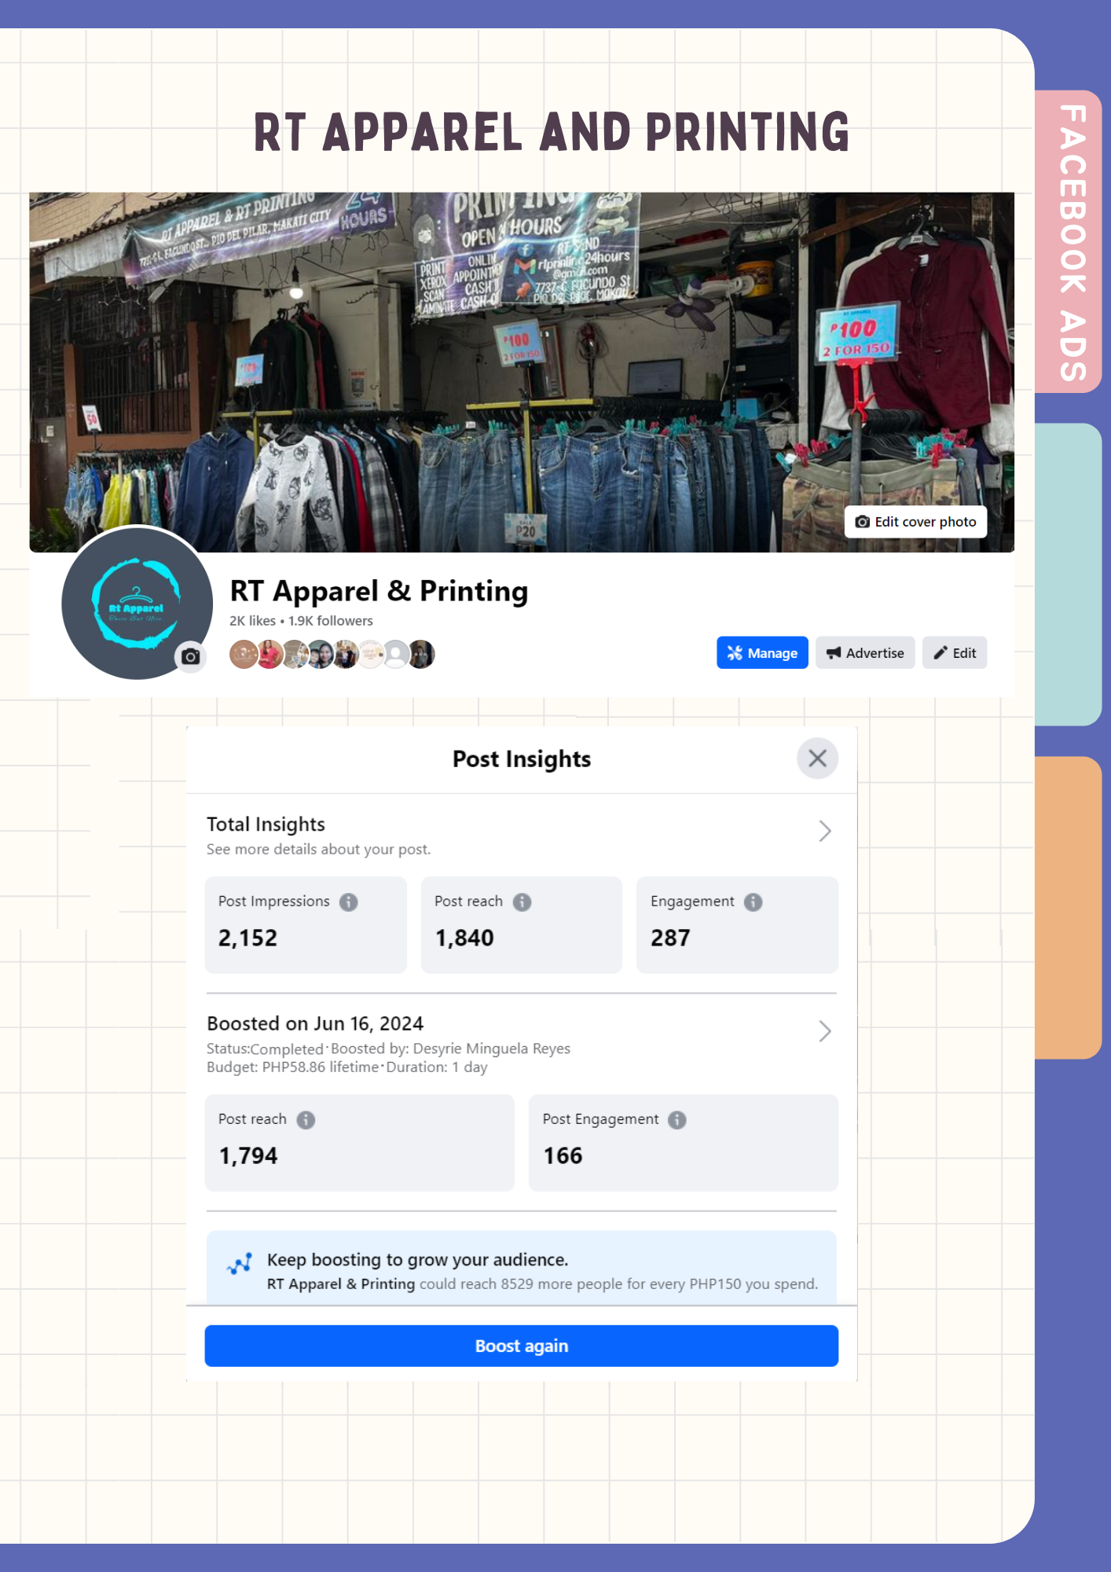Image resolution: width=1111 pixels, height=1572 pixels.
Task: Click the Total Insights heading
Action: point(266,824)
